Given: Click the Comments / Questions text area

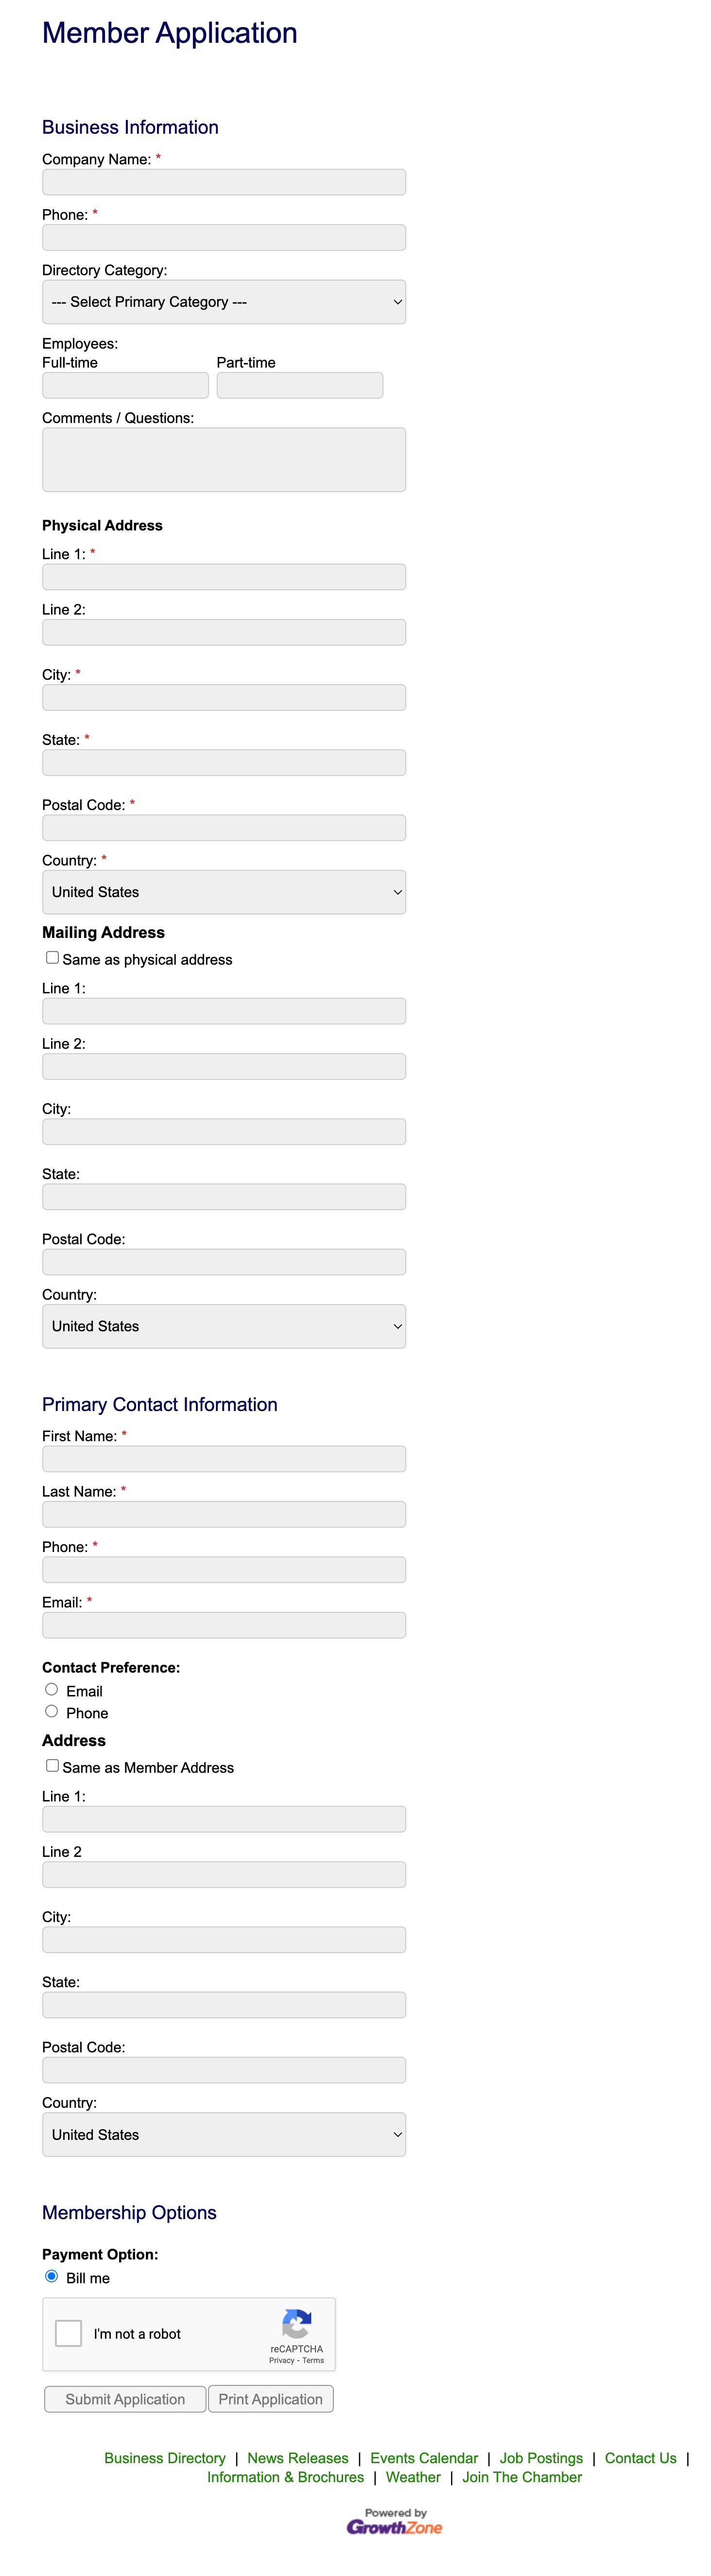Looking at the screenshot, I should pos(224,460).
